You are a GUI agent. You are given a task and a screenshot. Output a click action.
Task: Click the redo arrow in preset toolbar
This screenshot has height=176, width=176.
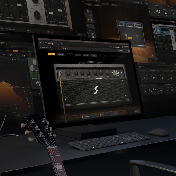click(72, 48)
